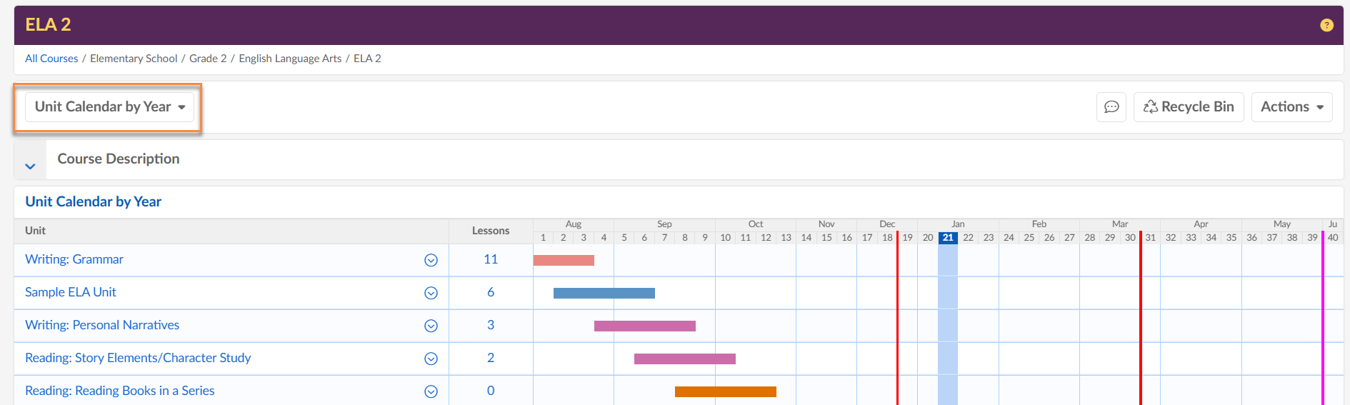Image resolution: width=1350 pixels, height=405 pixels.
Task: Open the comments speech bubble icon
Action: (1111, 107)
